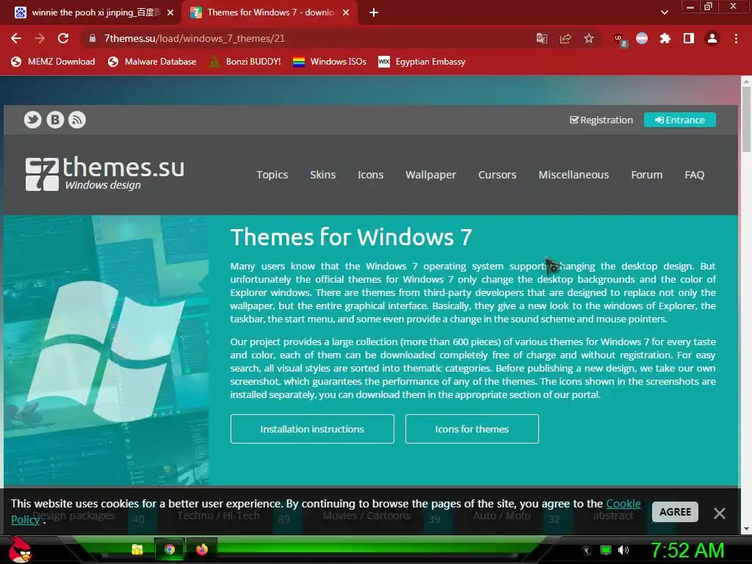Click the share page icon in address bar

(x=565, y=38)
